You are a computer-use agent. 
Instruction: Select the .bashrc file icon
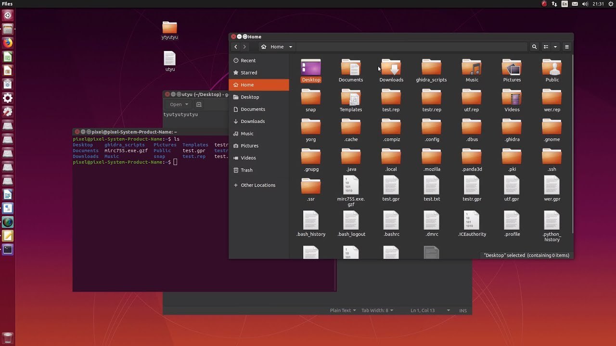(391, 221)
